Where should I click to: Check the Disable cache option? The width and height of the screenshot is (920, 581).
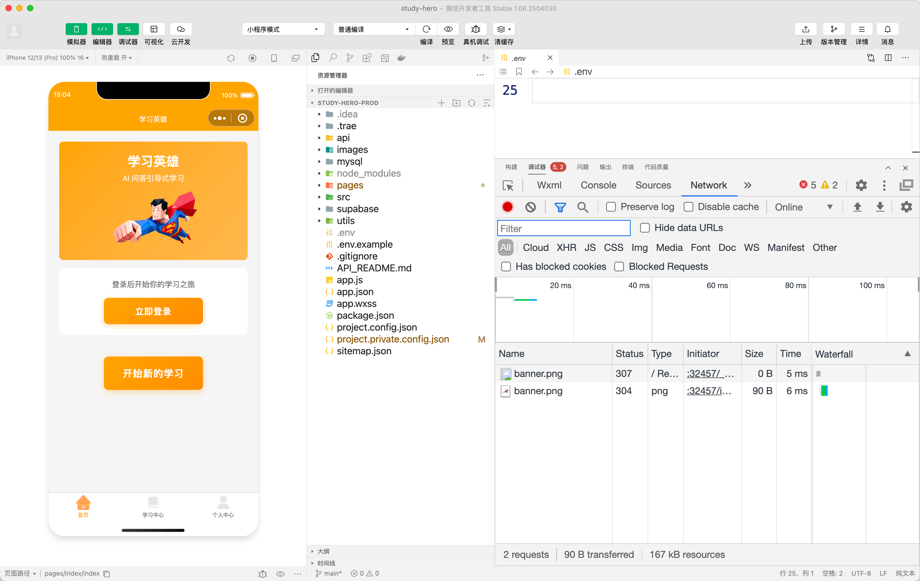tap(689, 207)
